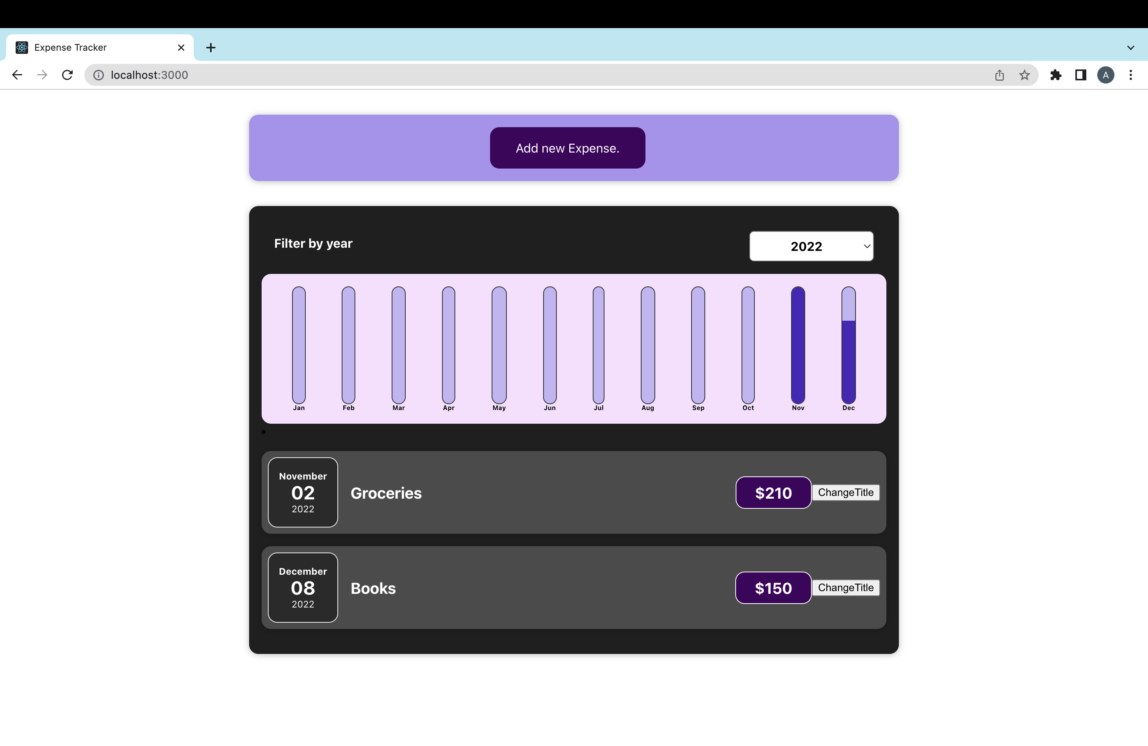Click the $150 price badge

[773, 588]
